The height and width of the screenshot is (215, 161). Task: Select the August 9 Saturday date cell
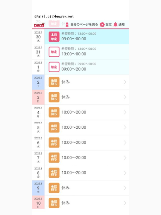click(38, 188)
